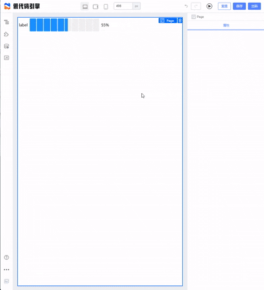This screenshot has height=290, width=264.
Task: Click the undo arrow
Action: (186, 6)
